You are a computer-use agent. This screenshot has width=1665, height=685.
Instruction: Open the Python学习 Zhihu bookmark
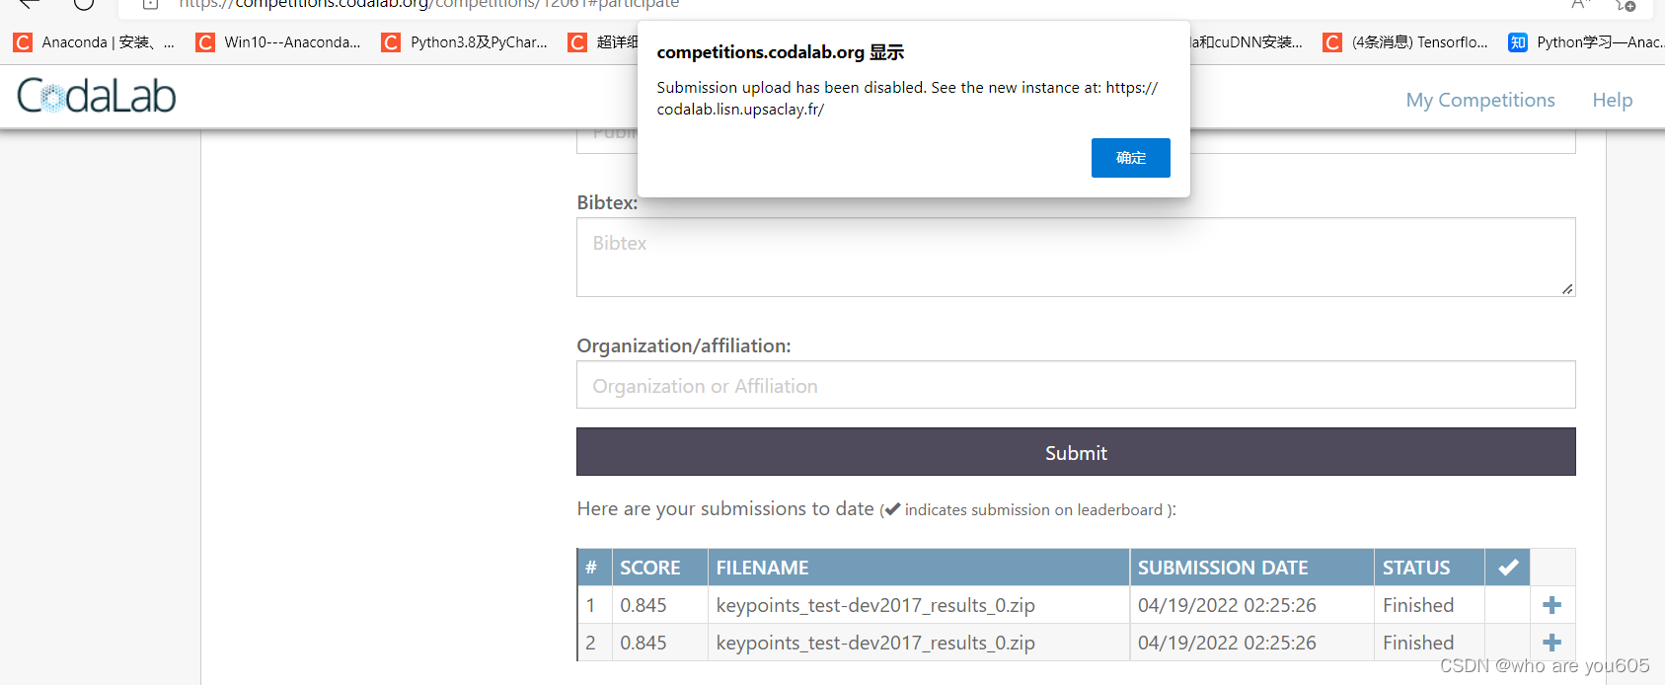tap(1586, 42)
